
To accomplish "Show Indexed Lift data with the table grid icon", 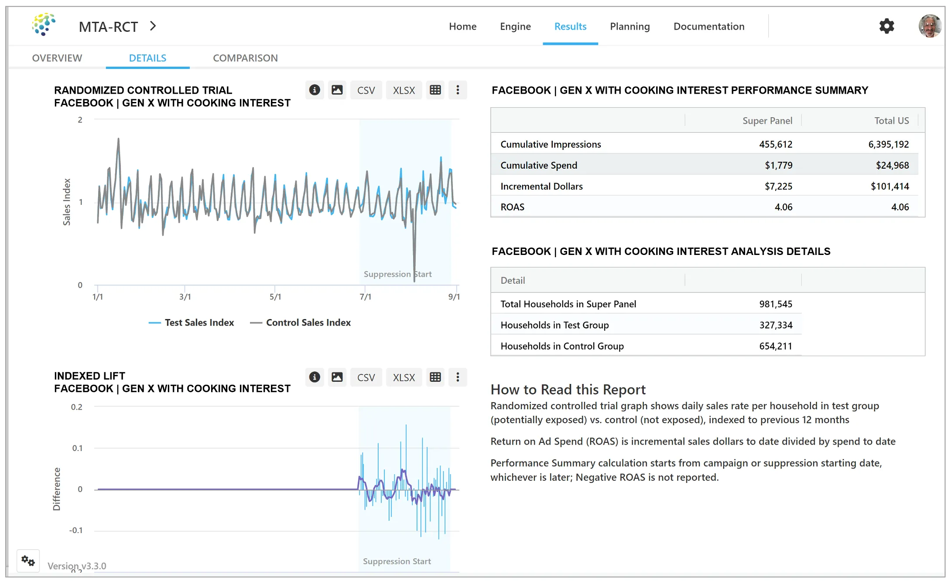I will point(435,377).
